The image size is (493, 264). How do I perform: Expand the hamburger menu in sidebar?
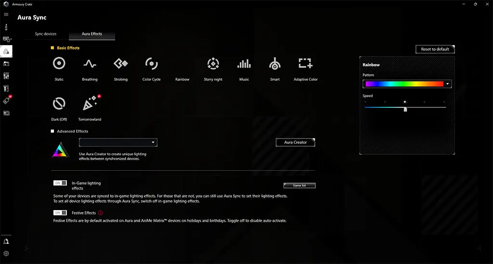point(6,14)
